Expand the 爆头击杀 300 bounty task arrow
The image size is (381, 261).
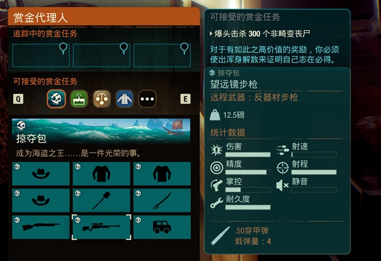point(211,34)
